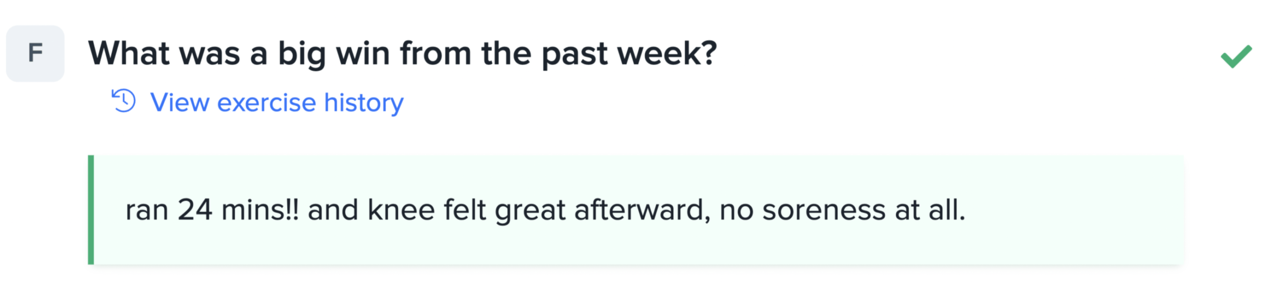Click the green bar left of response
This screenshot has width=1277, height=283.
[91, 210]
